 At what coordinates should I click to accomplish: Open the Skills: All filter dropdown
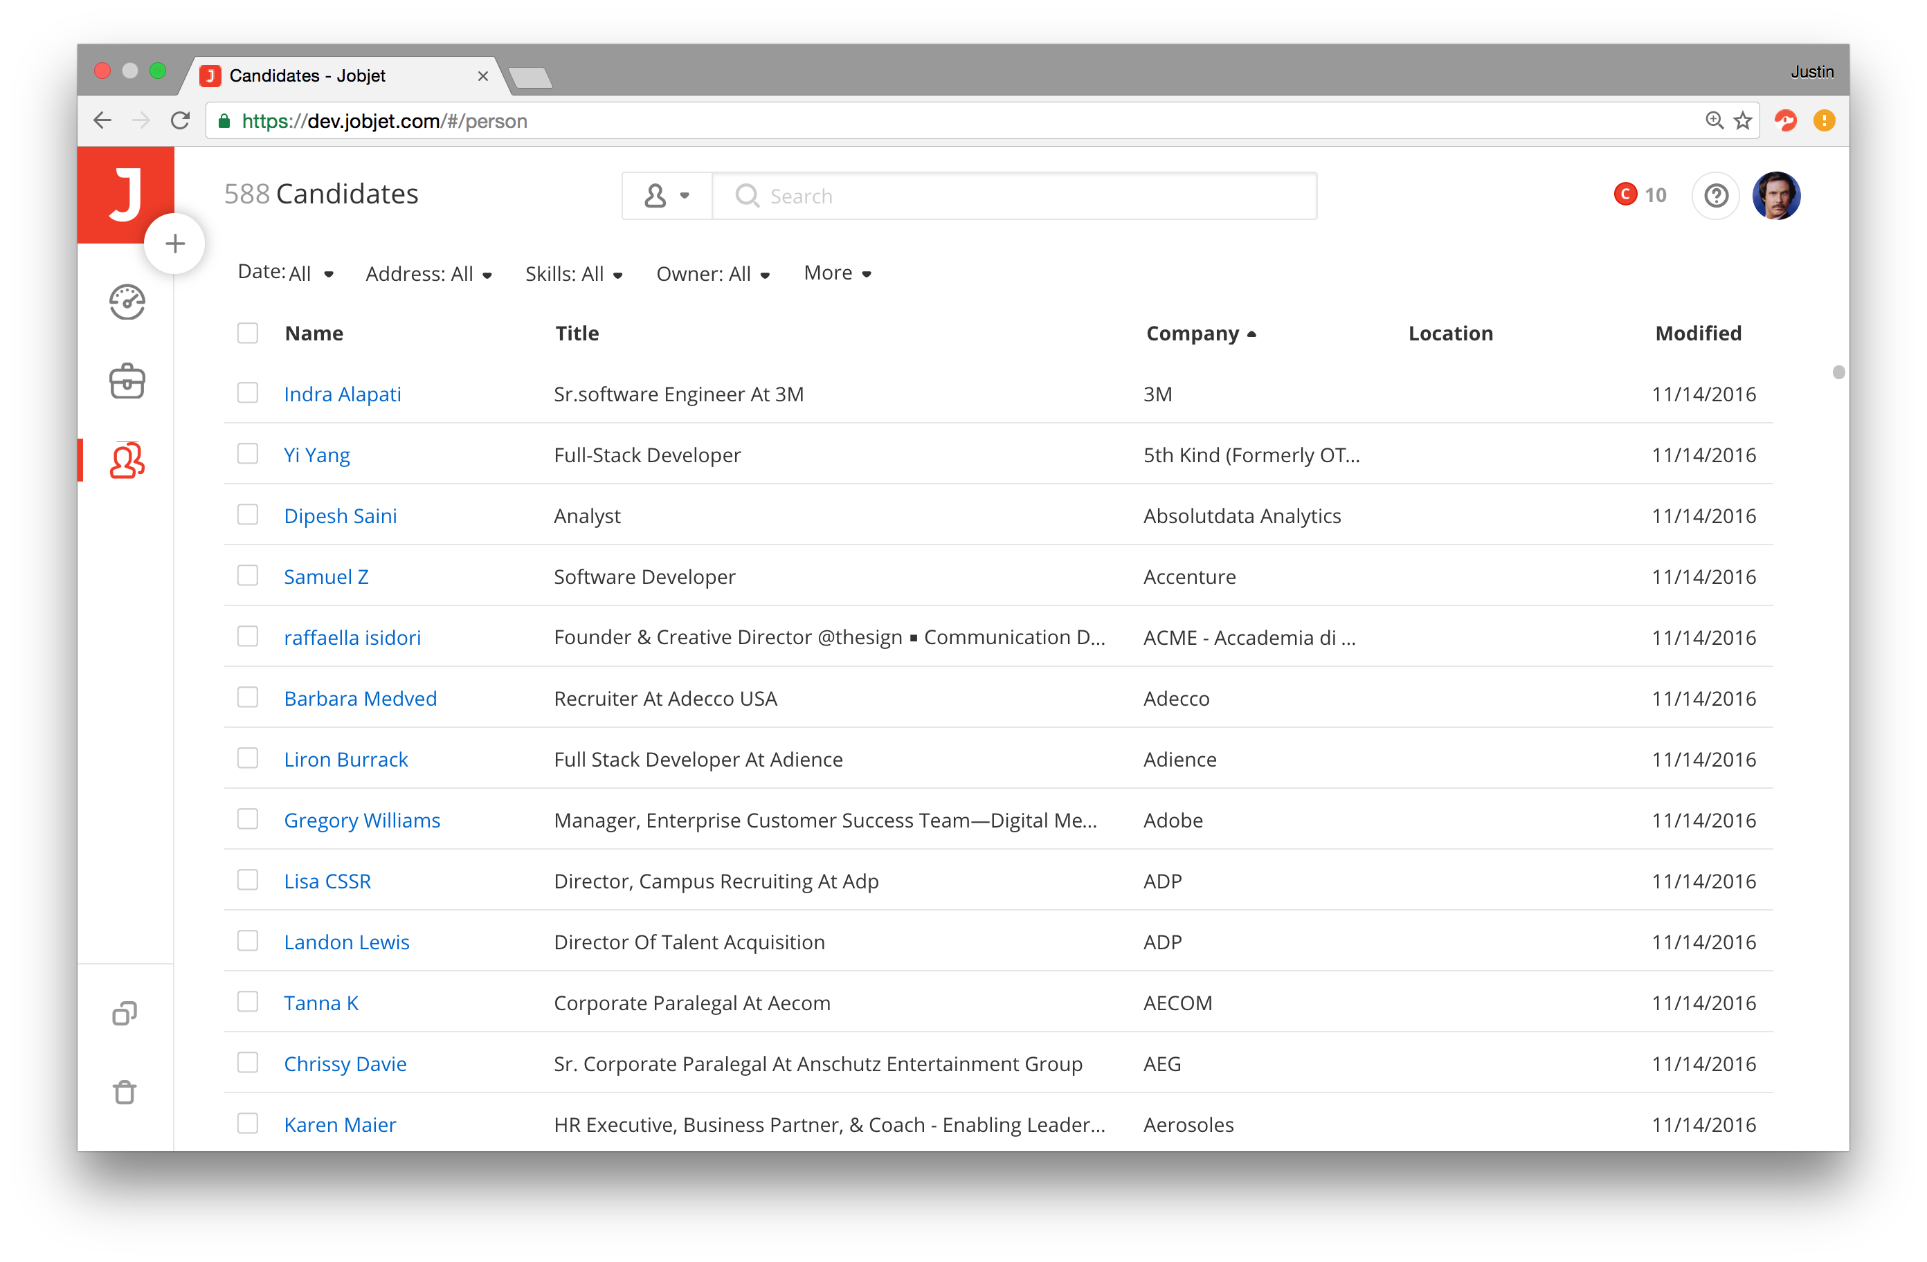[573, 275]
